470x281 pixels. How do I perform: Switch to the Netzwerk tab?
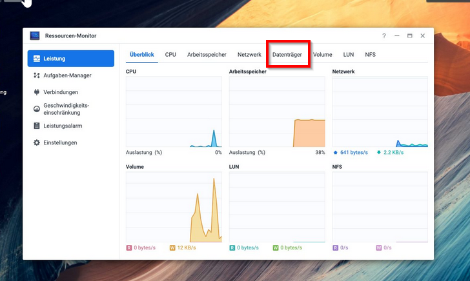tap(249, 55)
